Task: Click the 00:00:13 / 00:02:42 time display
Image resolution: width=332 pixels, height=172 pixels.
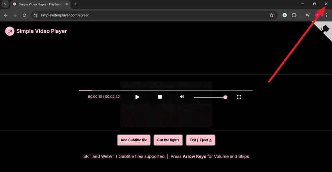Action: 104,97
